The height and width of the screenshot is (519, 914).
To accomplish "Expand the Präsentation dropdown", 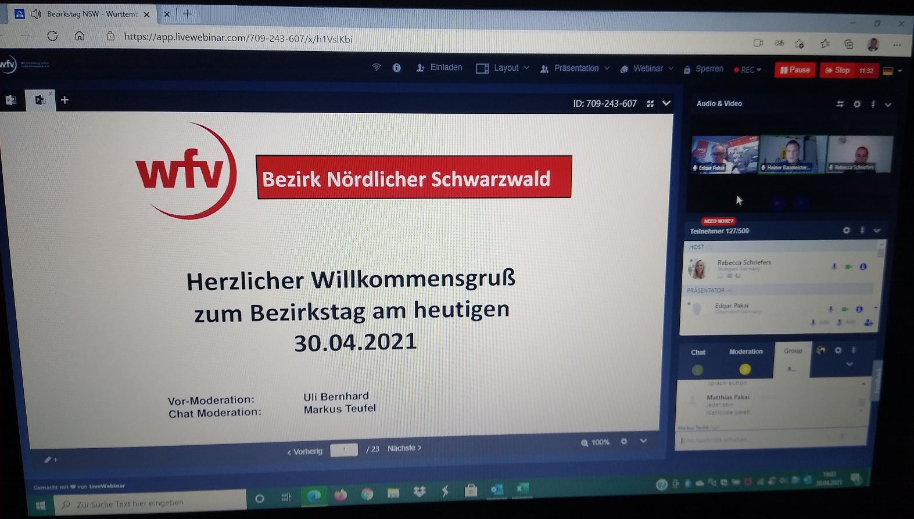I will click(575, 69).
